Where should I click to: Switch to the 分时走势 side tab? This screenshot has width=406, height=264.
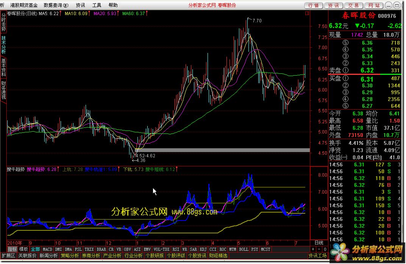[x=3, y=22]
